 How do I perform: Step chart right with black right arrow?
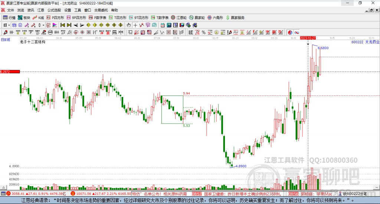82,25
